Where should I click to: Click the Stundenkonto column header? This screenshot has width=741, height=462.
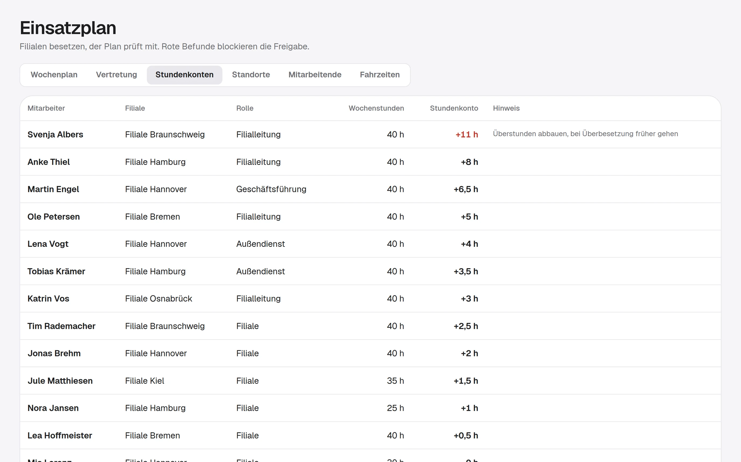click(x=454, y=108)
